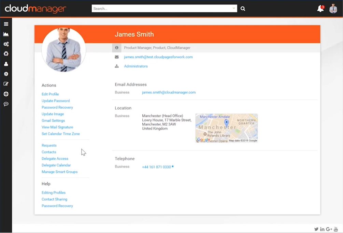Open the Edit Profile link
The image size is (343, 233).
(50, 94)
